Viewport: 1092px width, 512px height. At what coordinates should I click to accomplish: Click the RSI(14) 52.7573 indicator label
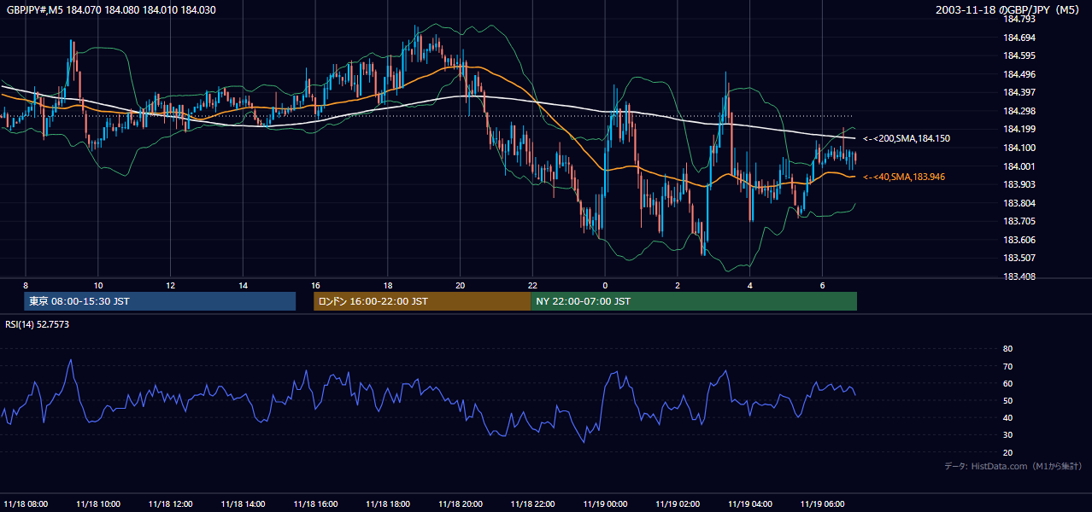click(38, 324)
